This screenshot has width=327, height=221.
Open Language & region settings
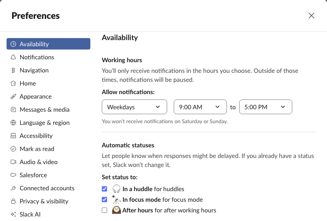pyautogui.click(x=48, y=123)
